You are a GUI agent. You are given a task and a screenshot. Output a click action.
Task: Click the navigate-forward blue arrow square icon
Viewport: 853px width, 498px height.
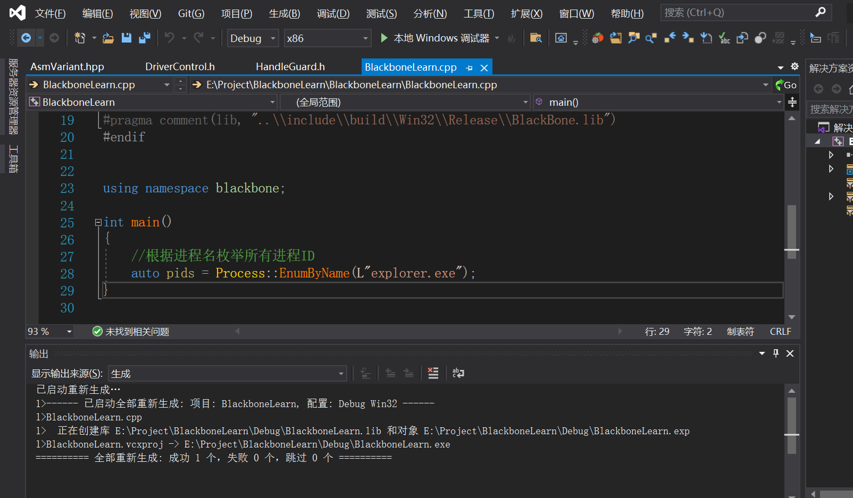[688, 38]
